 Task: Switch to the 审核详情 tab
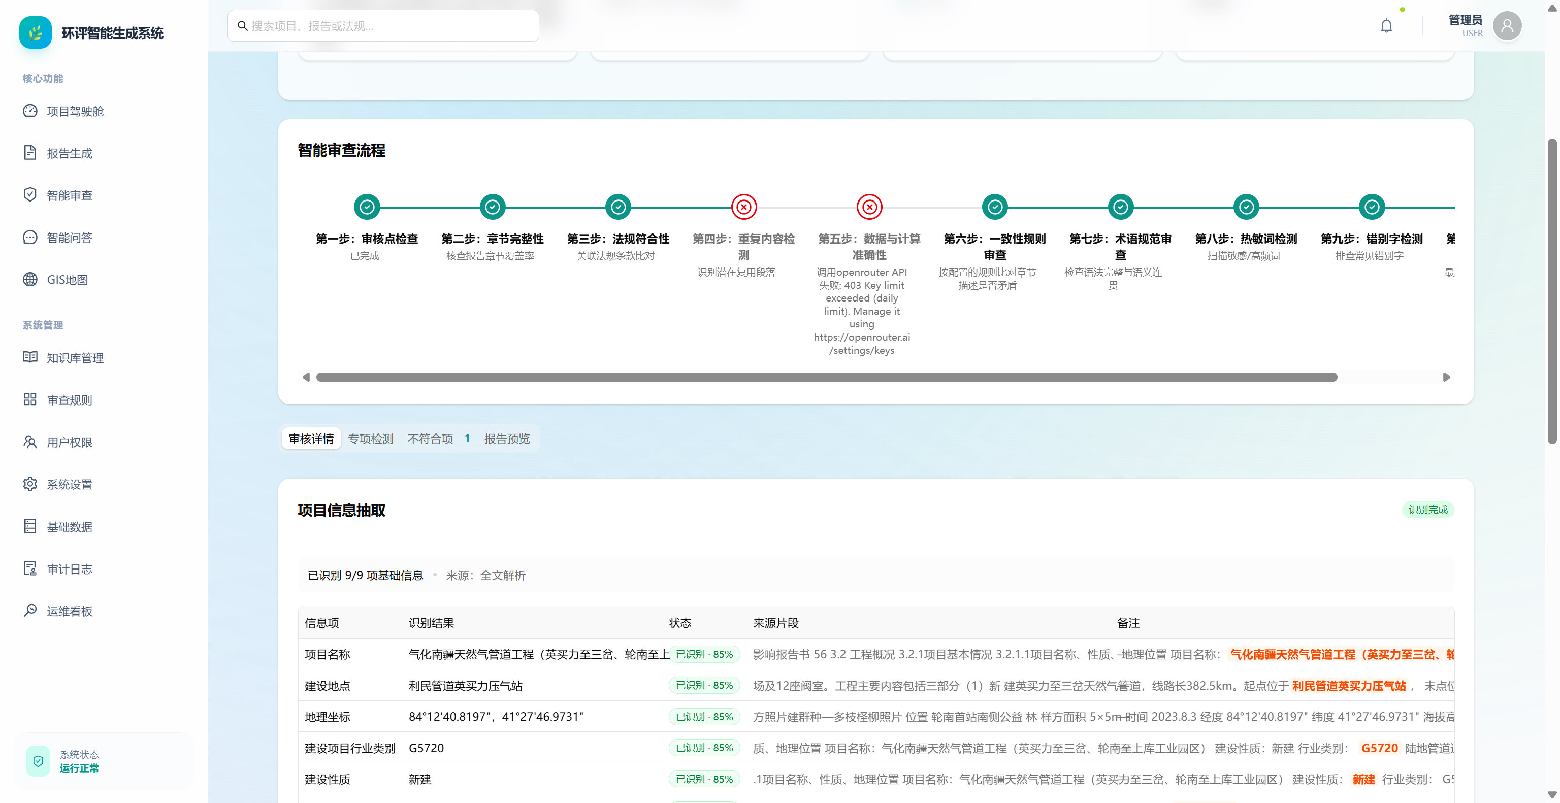(311, 439)
